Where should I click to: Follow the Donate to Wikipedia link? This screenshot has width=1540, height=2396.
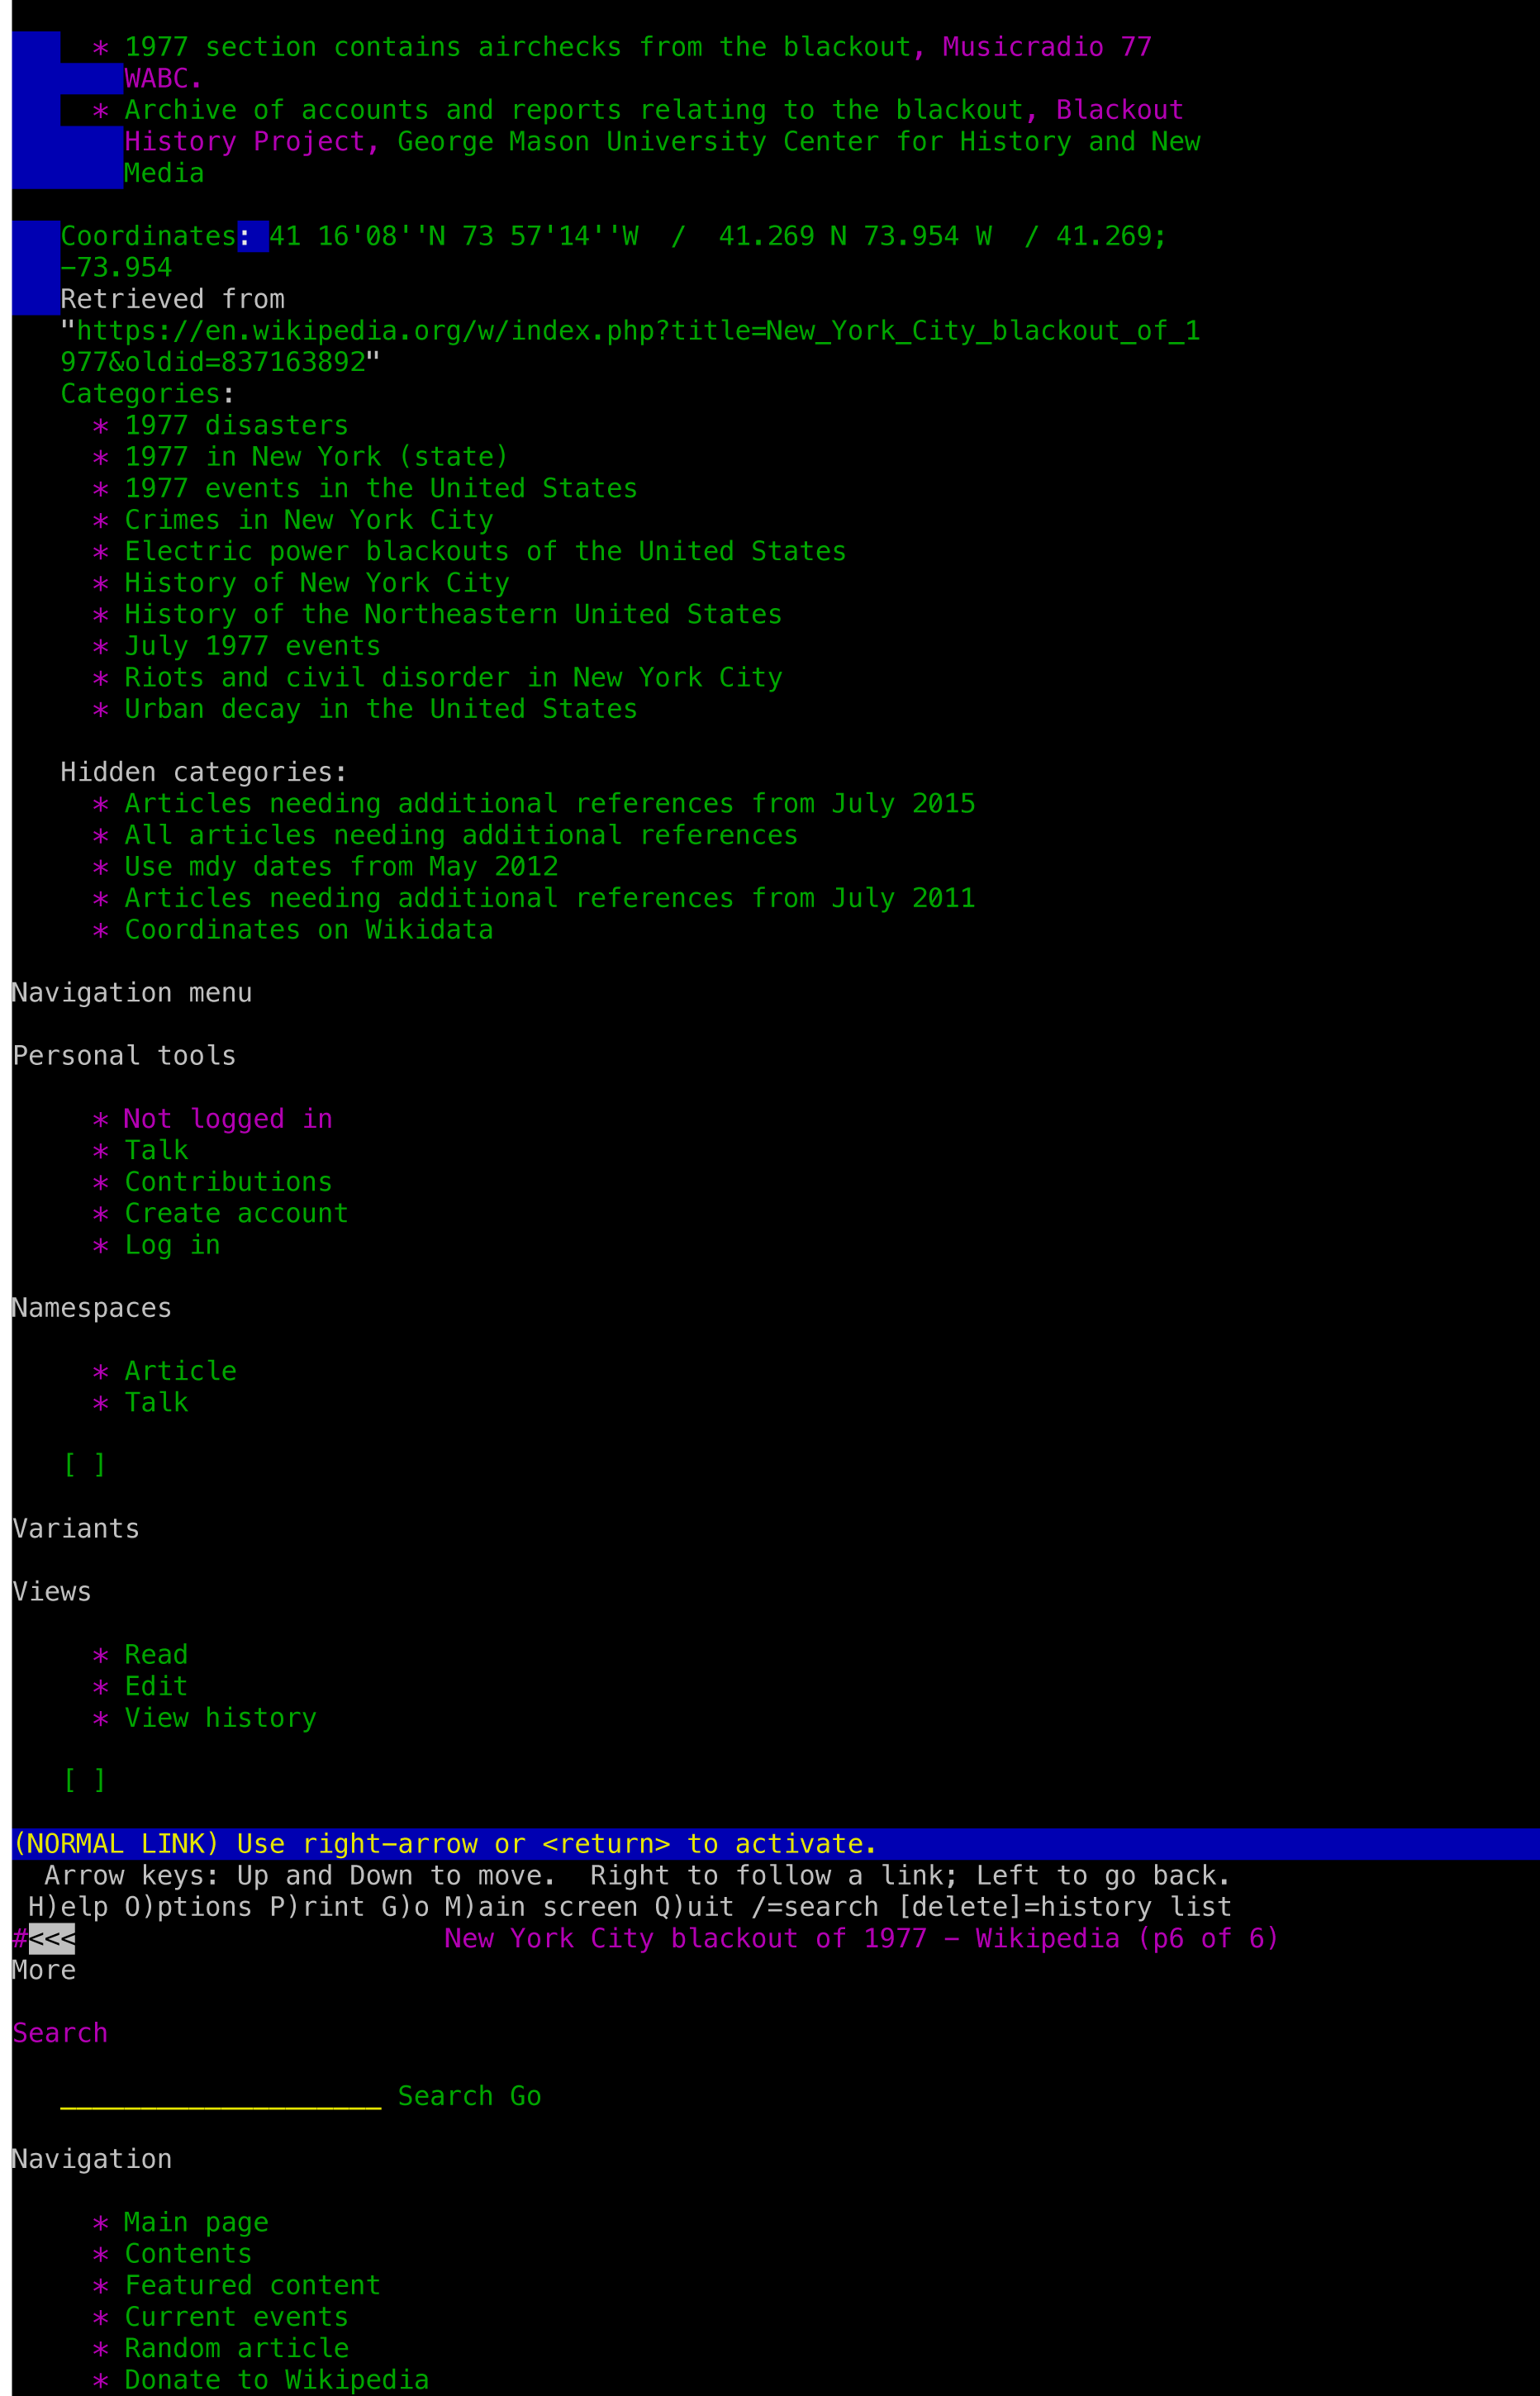click(x=277, y=2380)
